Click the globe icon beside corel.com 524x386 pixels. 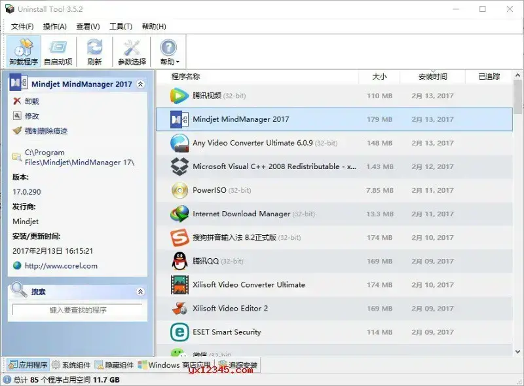click(x=17, y=266)
